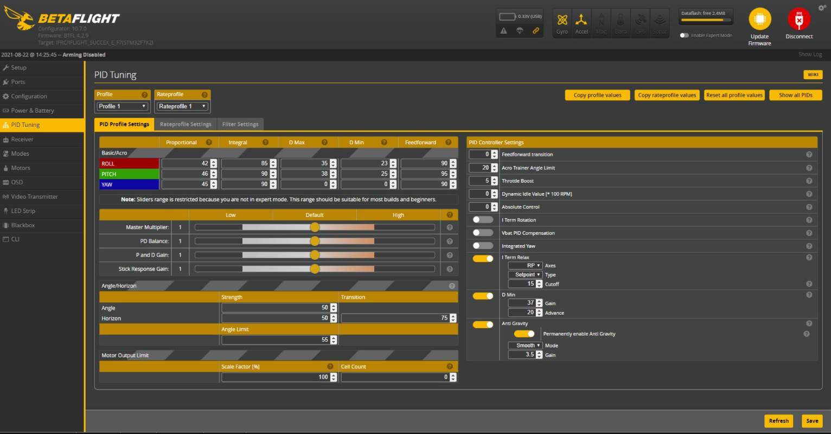Click Copy rateprofile values button
831x434 pixels.
point(667,95)
